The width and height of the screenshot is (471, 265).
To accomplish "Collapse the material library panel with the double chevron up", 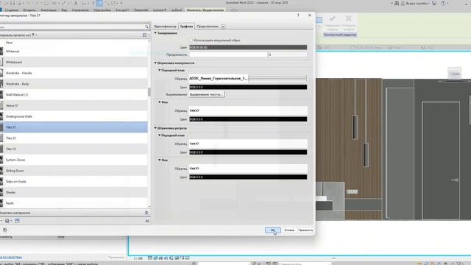I will (146, 213).
